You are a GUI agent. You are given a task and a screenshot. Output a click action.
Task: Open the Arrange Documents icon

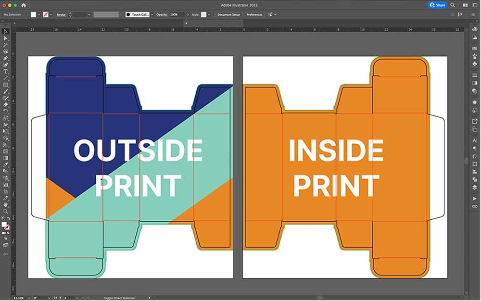click(465, 5)
